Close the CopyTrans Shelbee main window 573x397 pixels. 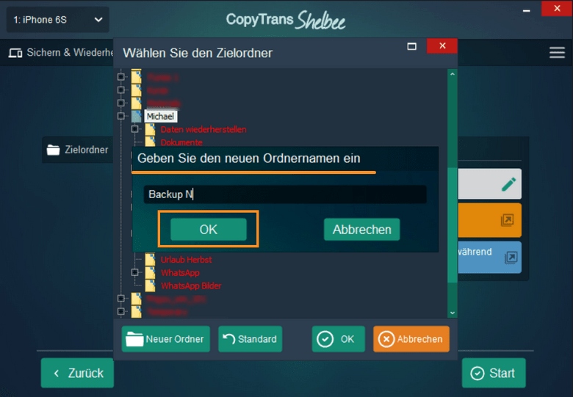[557, 8]
